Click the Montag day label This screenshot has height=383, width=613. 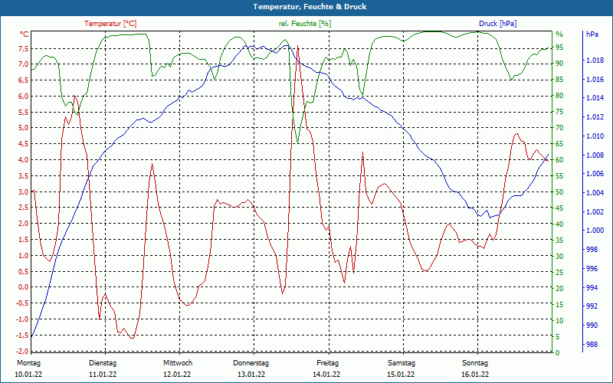[28, 362]
